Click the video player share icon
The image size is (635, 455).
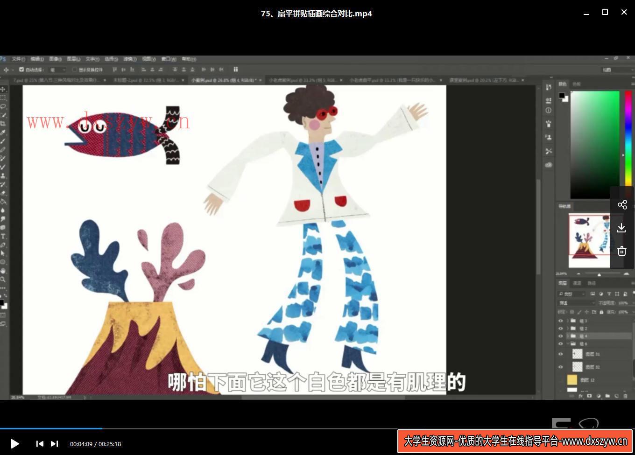point(622,204)
